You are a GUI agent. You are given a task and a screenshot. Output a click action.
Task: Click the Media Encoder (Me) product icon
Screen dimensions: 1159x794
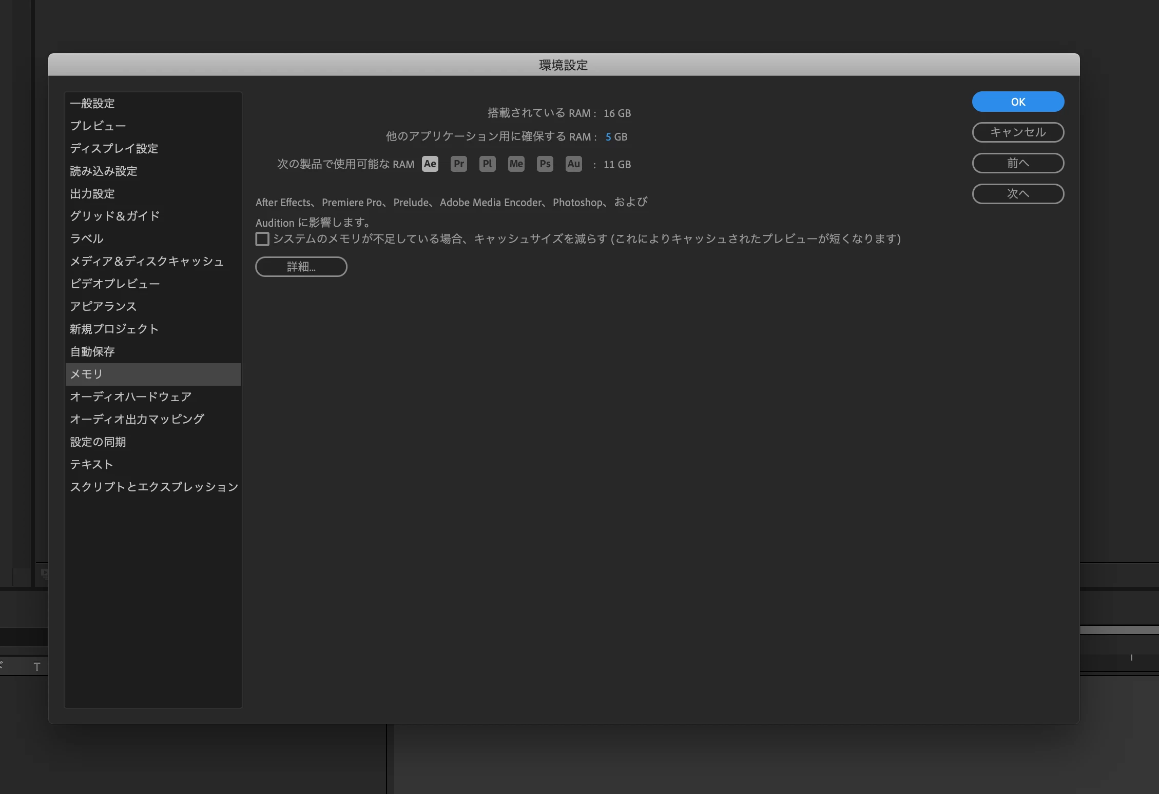click(516, 164)
